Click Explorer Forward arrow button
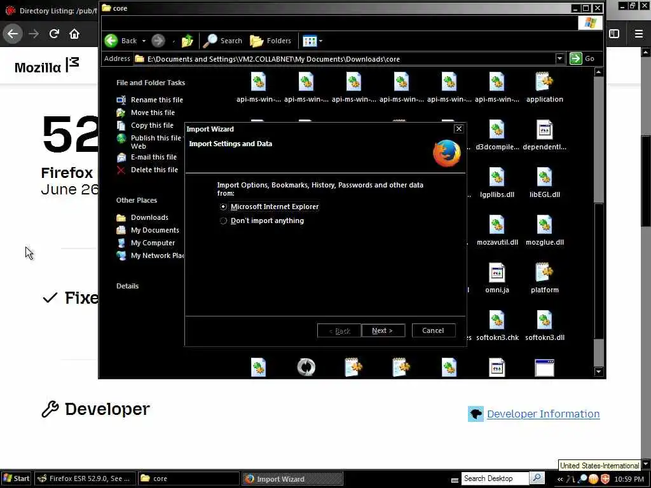 tap(158, 41)
